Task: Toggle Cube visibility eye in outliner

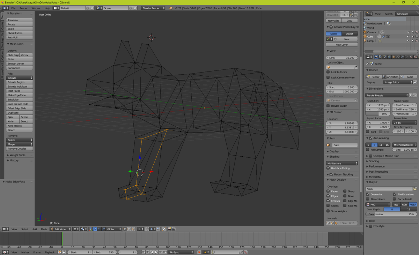Action: pos(408,36)
